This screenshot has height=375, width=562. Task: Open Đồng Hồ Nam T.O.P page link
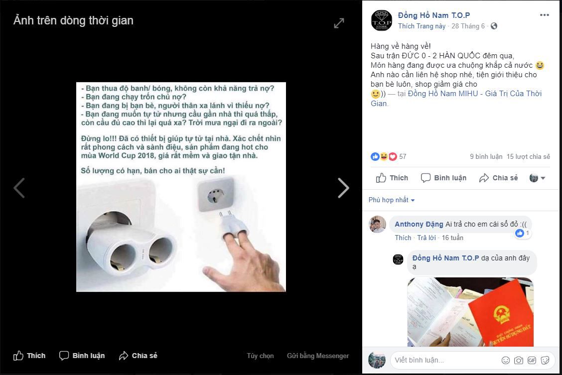click(433, 15)
